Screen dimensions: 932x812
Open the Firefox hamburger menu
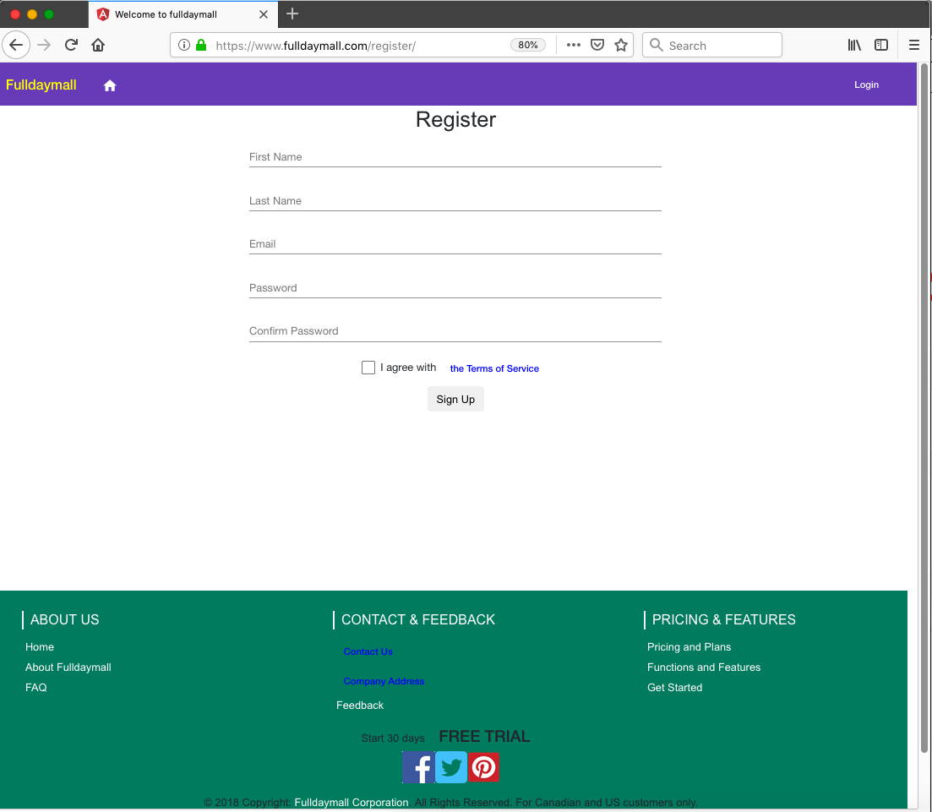[x=913, y=46]
